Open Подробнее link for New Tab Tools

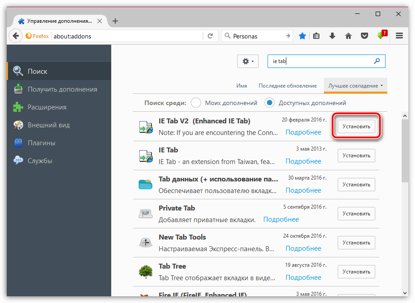click(x=303, y=248)
